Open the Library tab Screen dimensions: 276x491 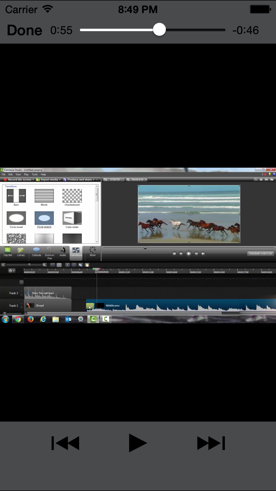pos(21,252)
